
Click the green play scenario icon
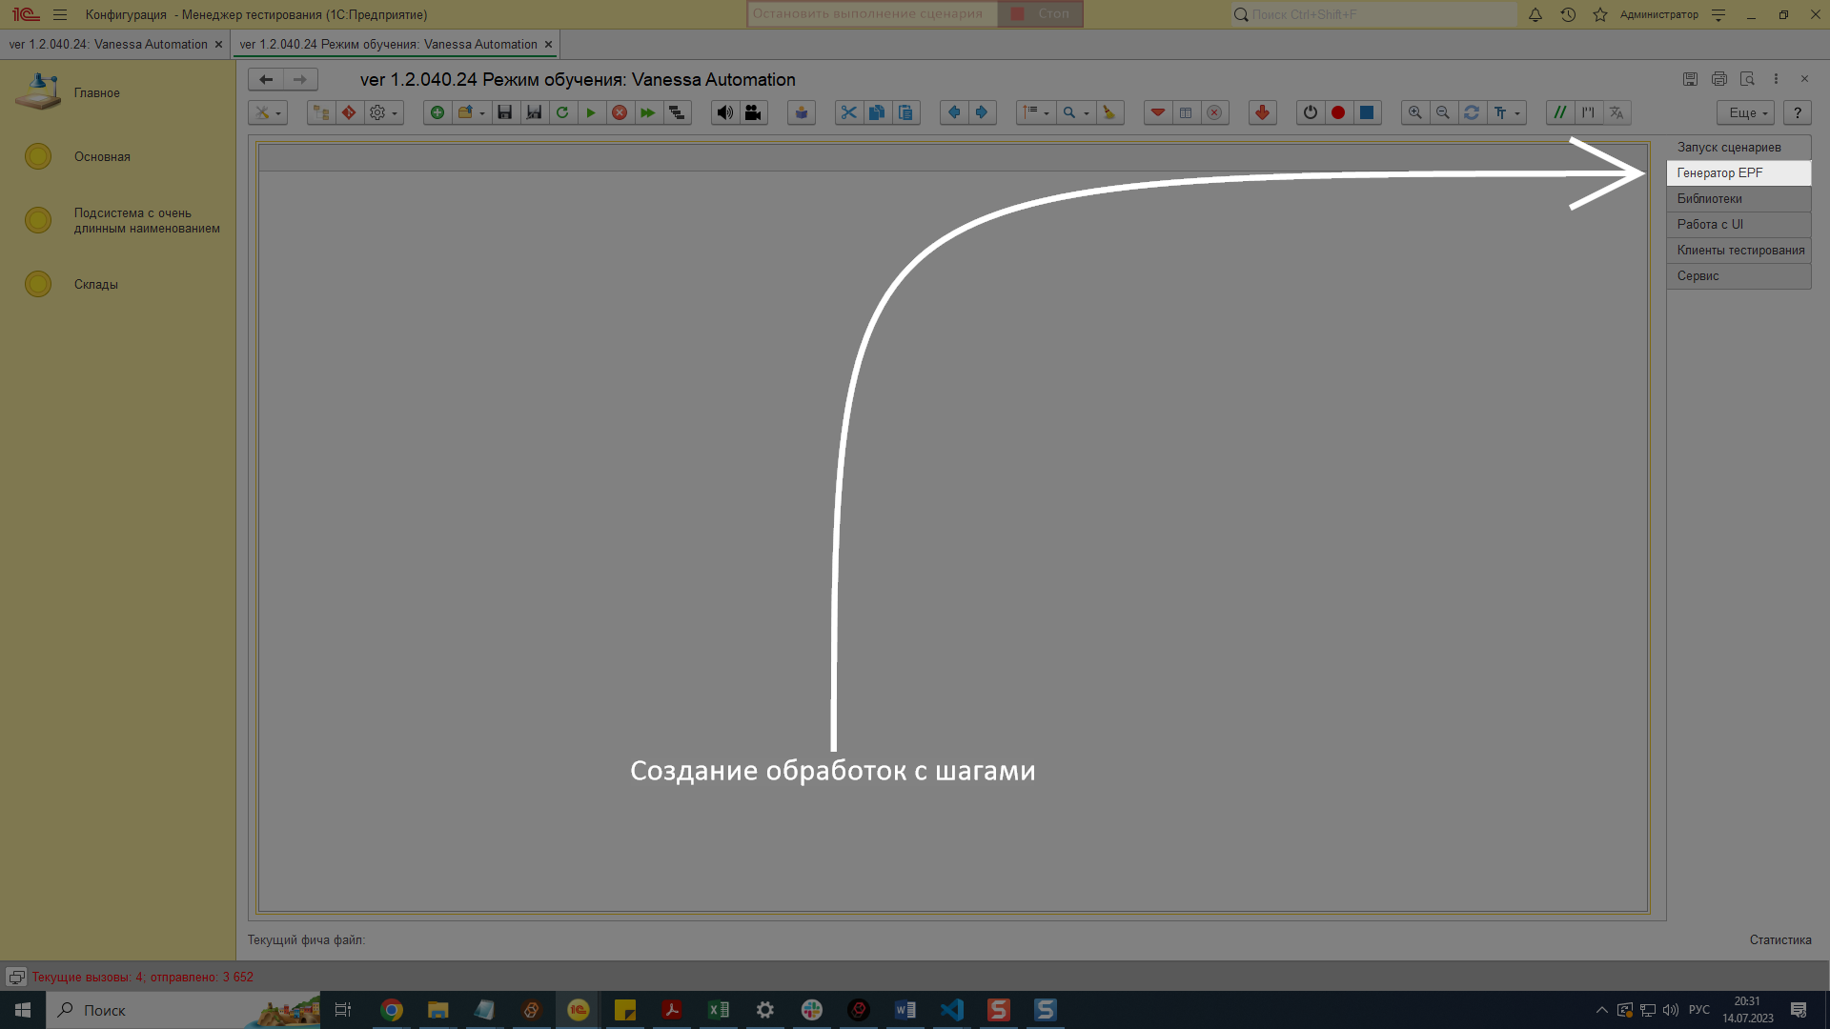click(x=591, y=112)
